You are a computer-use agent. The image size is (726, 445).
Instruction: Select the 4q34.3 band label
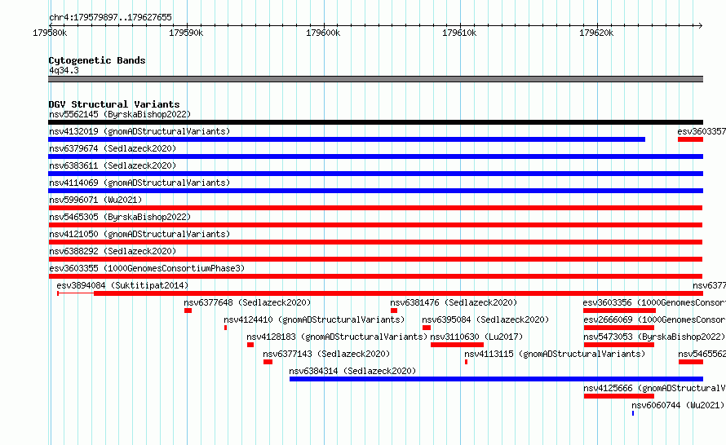(64, 70)
